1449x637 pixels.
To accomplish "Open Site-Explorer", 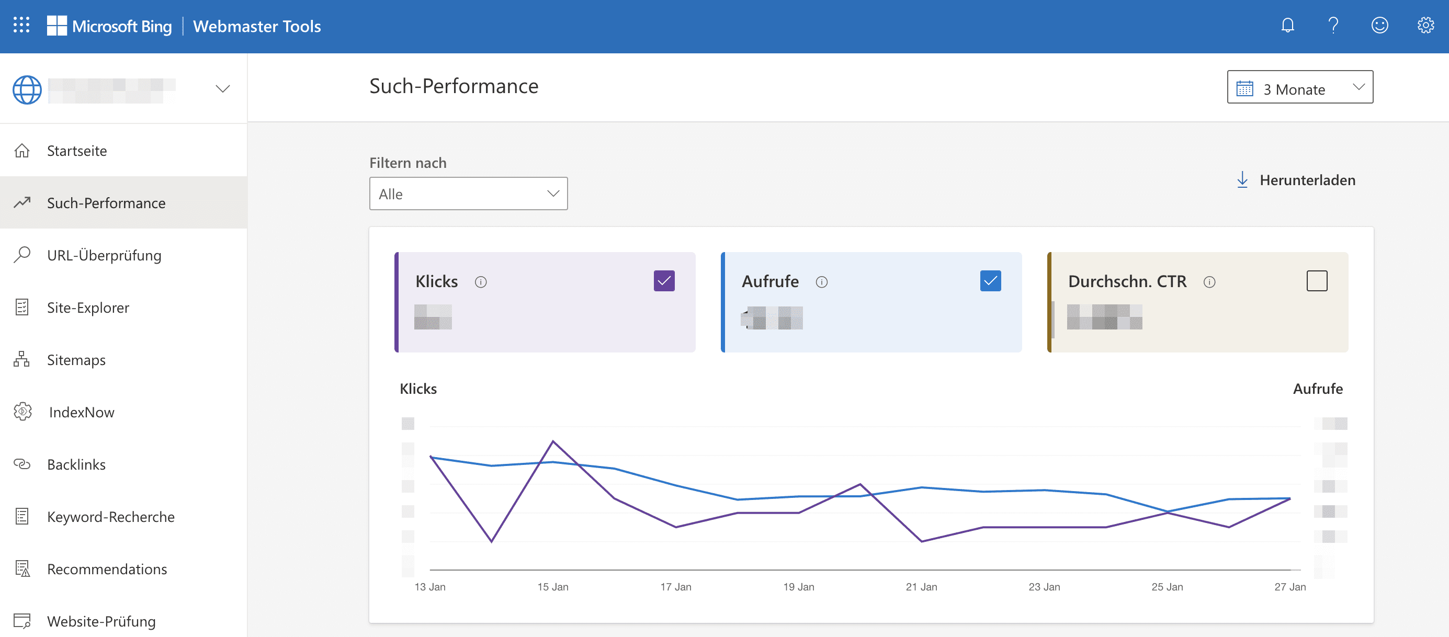I will (x=123, y=307).
